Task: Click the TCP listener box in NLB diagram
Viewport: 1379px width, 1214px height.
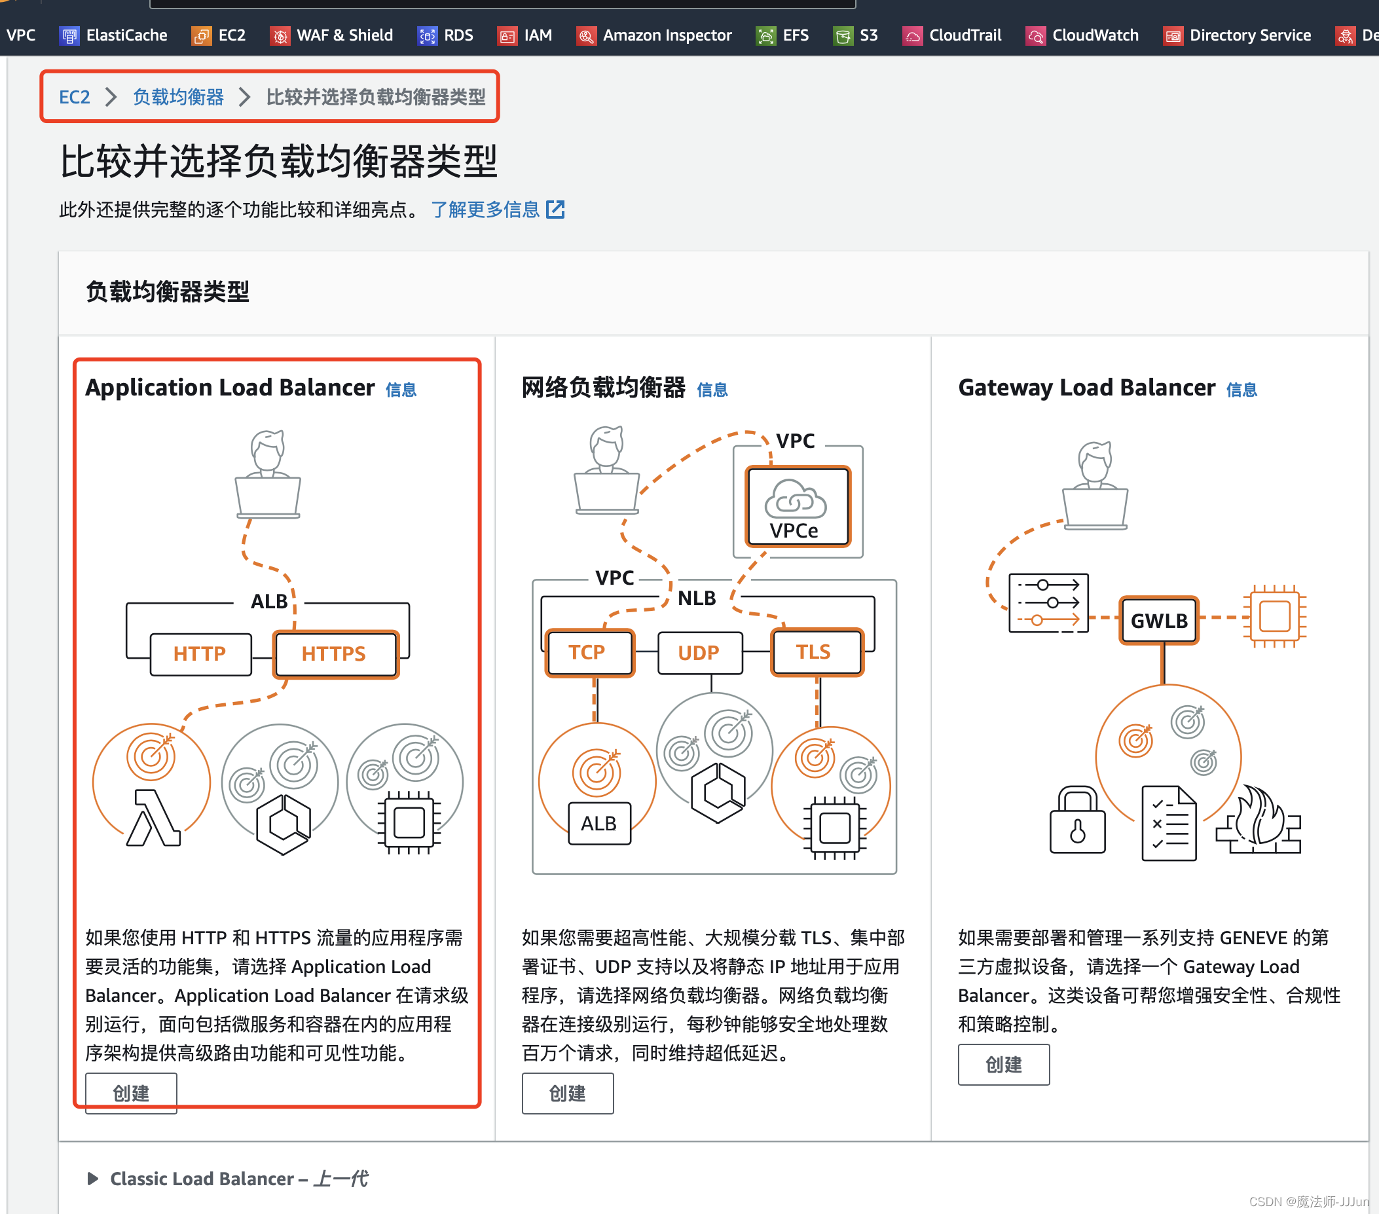Action: (590, 653)
